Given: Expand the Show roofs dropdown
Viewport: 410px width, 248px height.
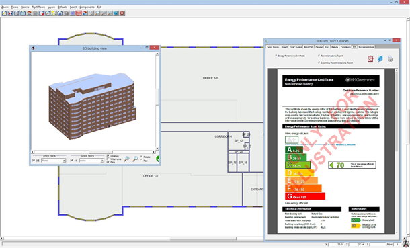Looking at the screenshot, I should click(x=64, y=161).
